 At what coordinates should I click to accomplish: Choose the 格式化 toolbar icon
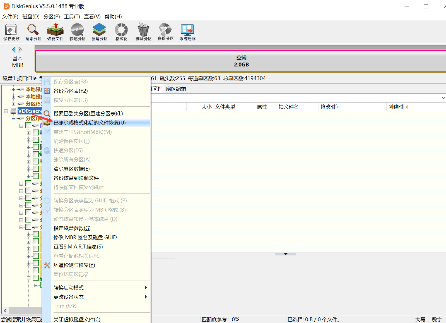pyautogui.click(x=121, y=32)
